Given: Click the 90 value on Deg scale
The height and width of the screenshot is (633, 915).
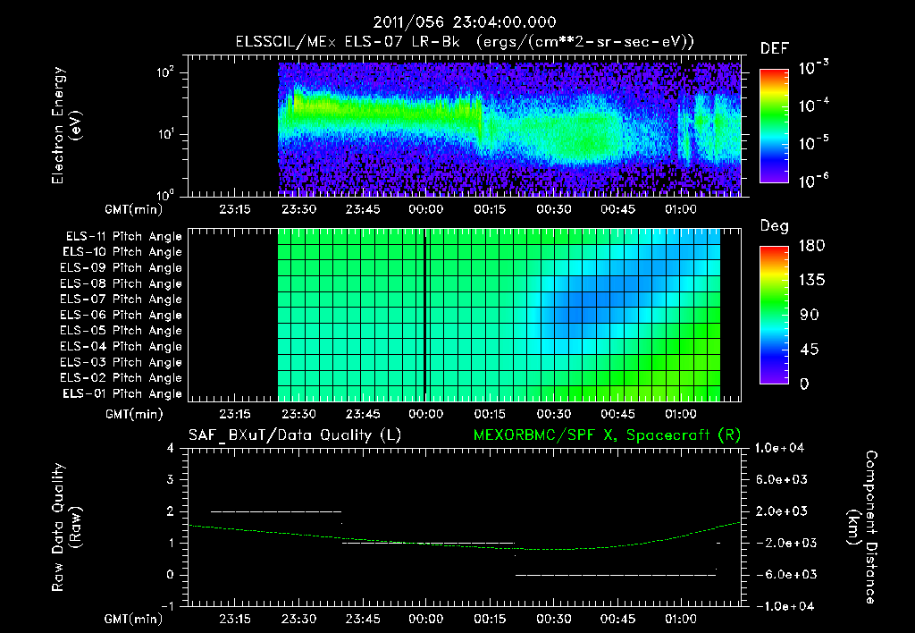Looking at the screenshot, I should [x=810, y=316].
